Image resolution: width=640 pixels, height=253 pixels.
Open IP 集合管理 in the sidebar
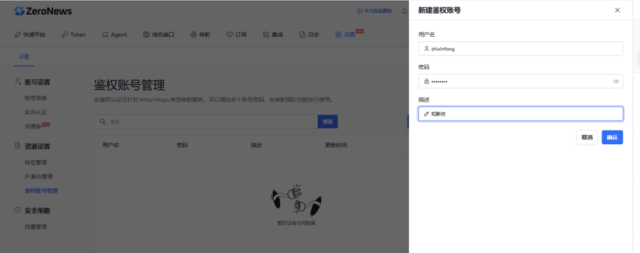click(39, 176)
